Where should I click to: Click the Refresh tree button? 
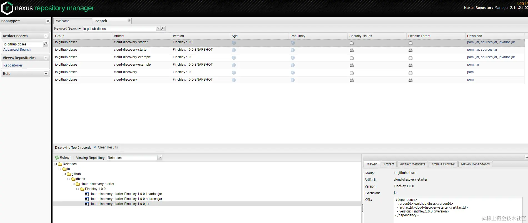[63, 158]
